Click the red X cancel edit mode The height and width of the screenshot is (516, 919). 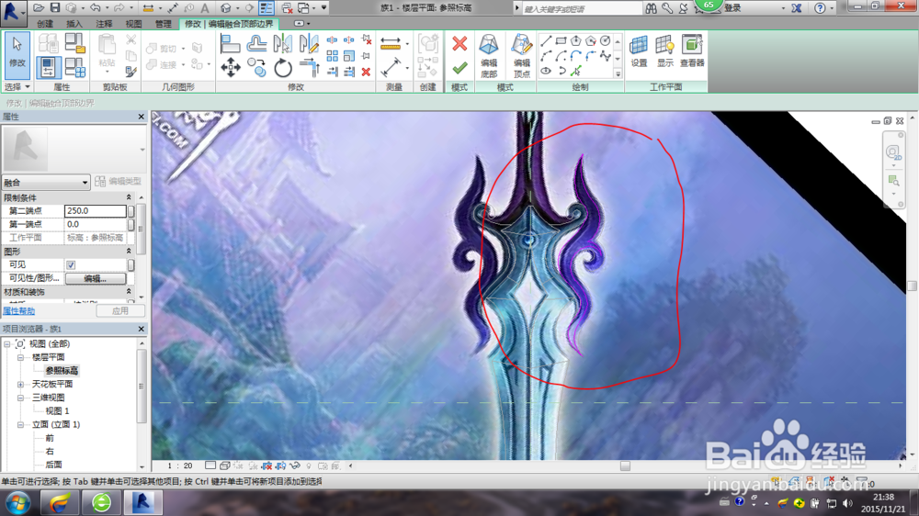(x=460, y=43)
